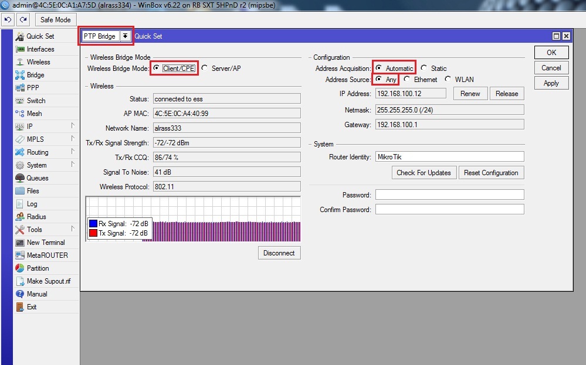Click the Make Supout.rf icon
Image resolution: width=586 pixels, height=365 pixels.
(x=20, y=281)
